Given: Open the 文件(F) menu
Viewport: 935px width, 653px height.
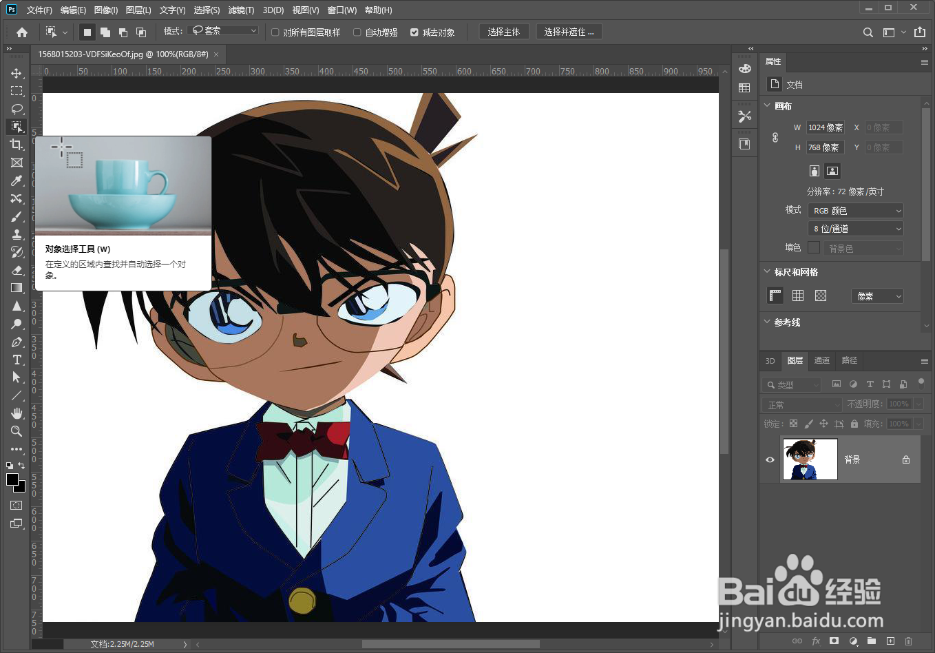Looking at the screenshot, I should (39, 10).
